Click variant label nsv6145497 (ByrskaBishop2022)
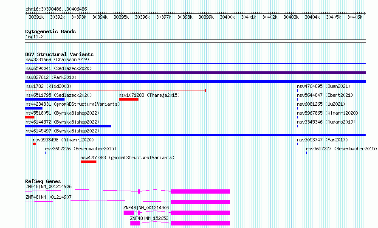This screenshot has width=378, height=228. [x=62, y=131]
